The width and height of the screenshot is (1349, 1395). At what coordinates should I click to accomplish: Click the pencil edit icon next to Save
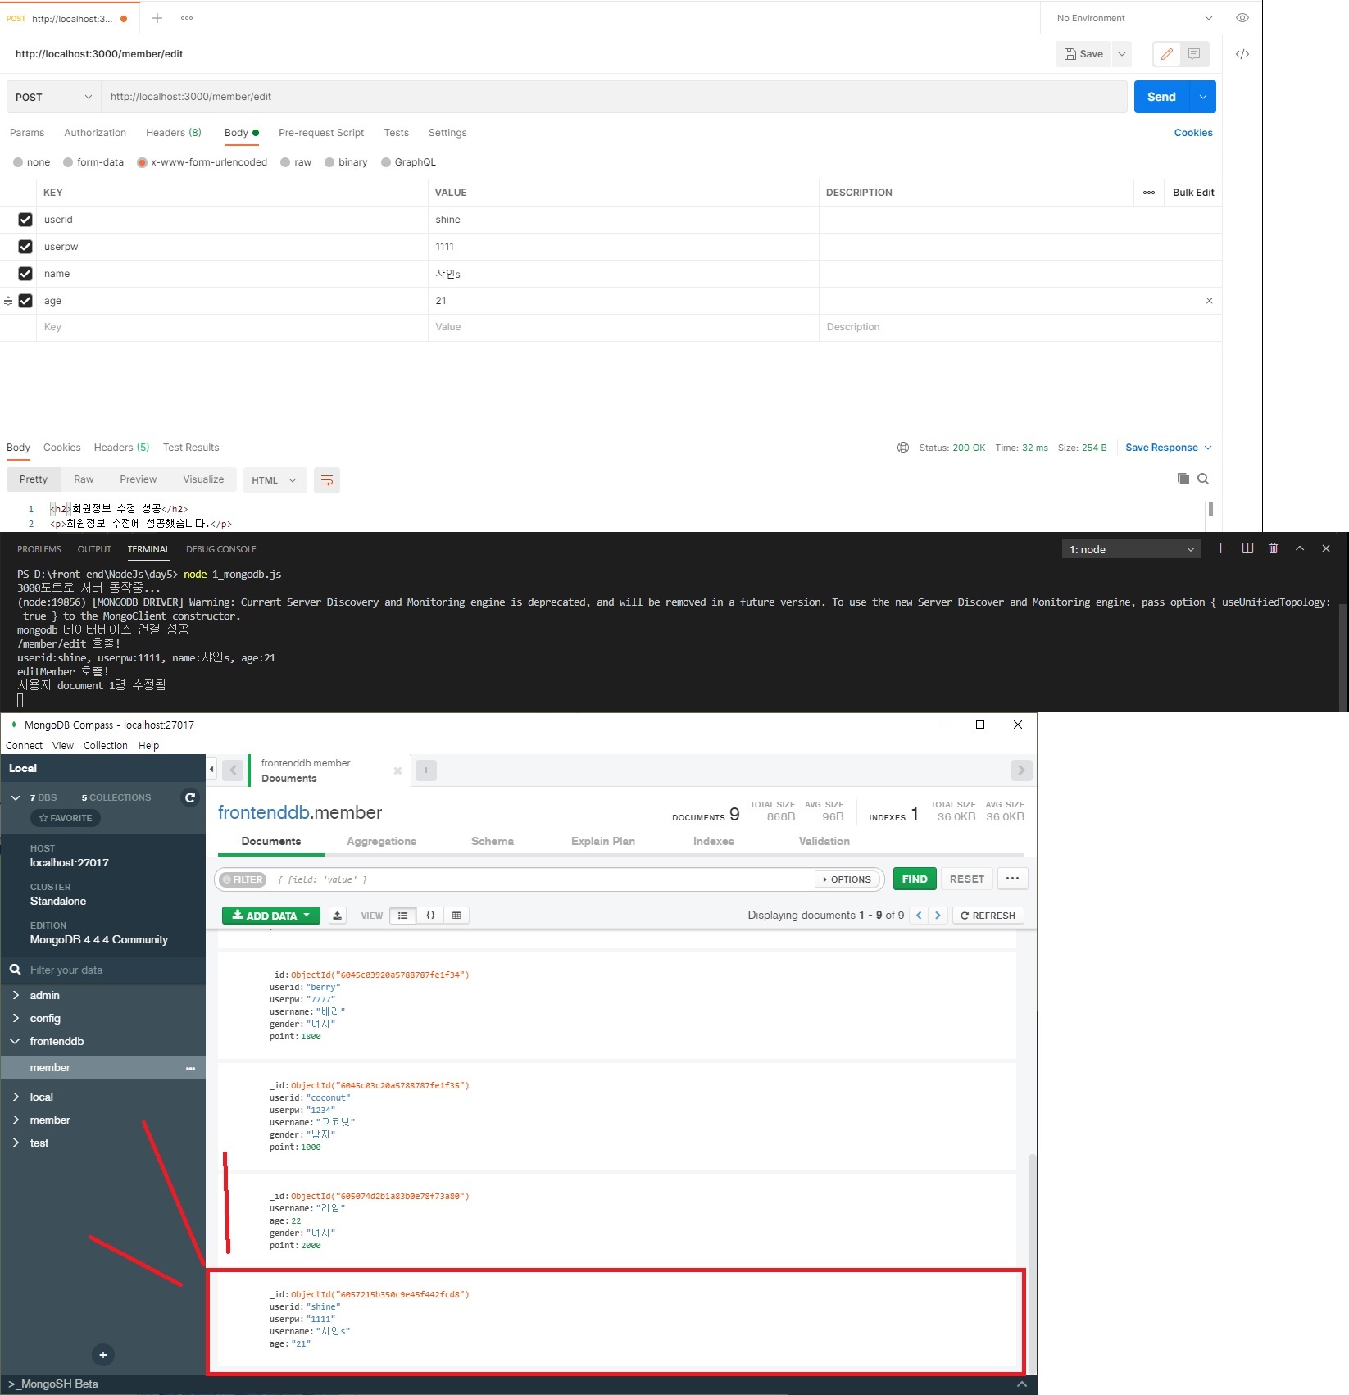point(1166,54)
